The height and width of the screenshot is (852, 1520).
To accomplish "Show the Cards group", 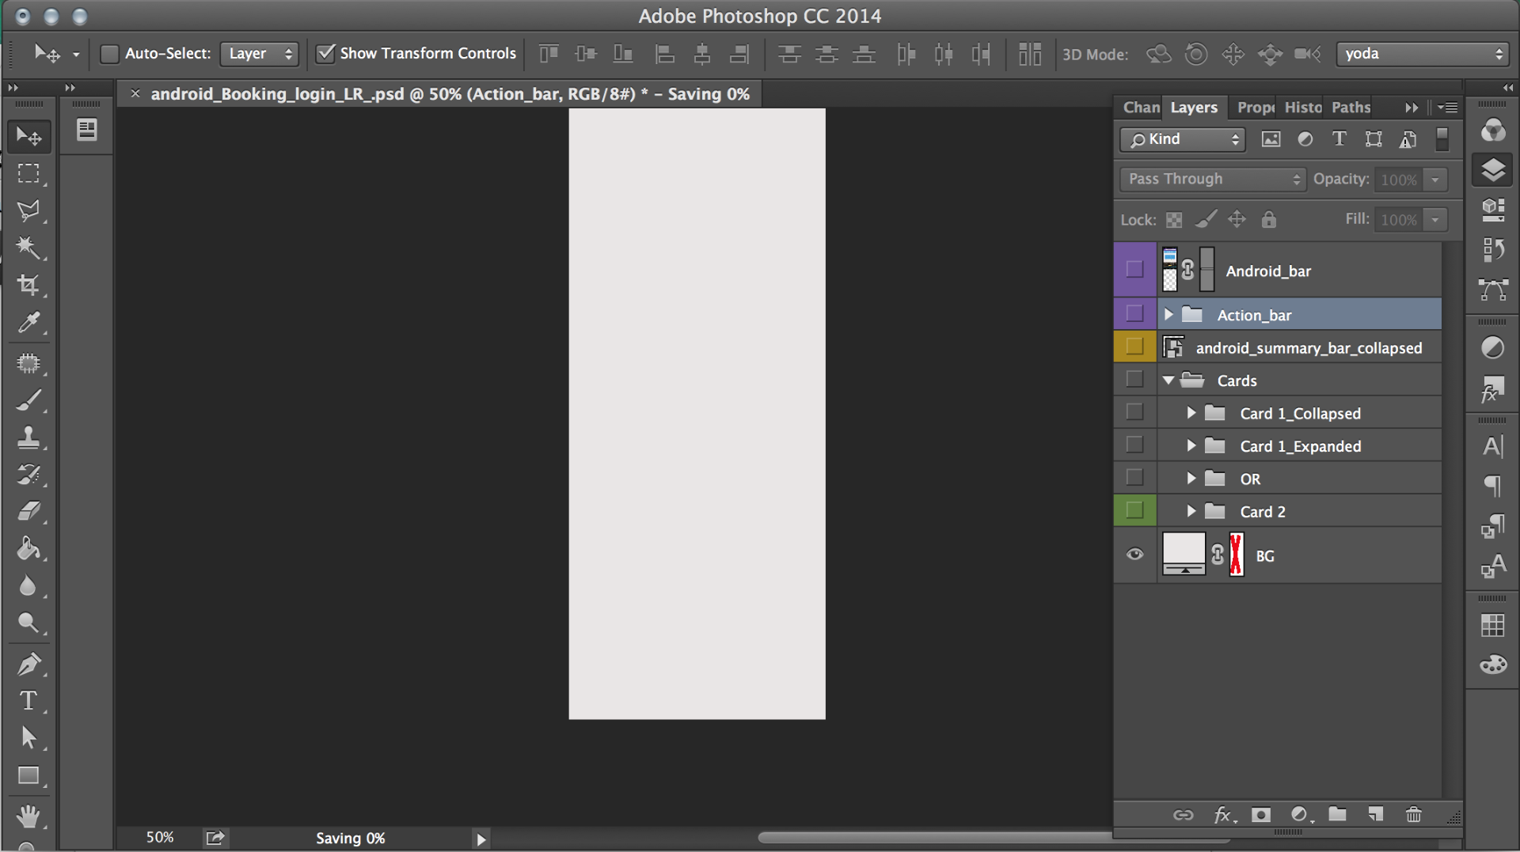I will [1134, 379].
